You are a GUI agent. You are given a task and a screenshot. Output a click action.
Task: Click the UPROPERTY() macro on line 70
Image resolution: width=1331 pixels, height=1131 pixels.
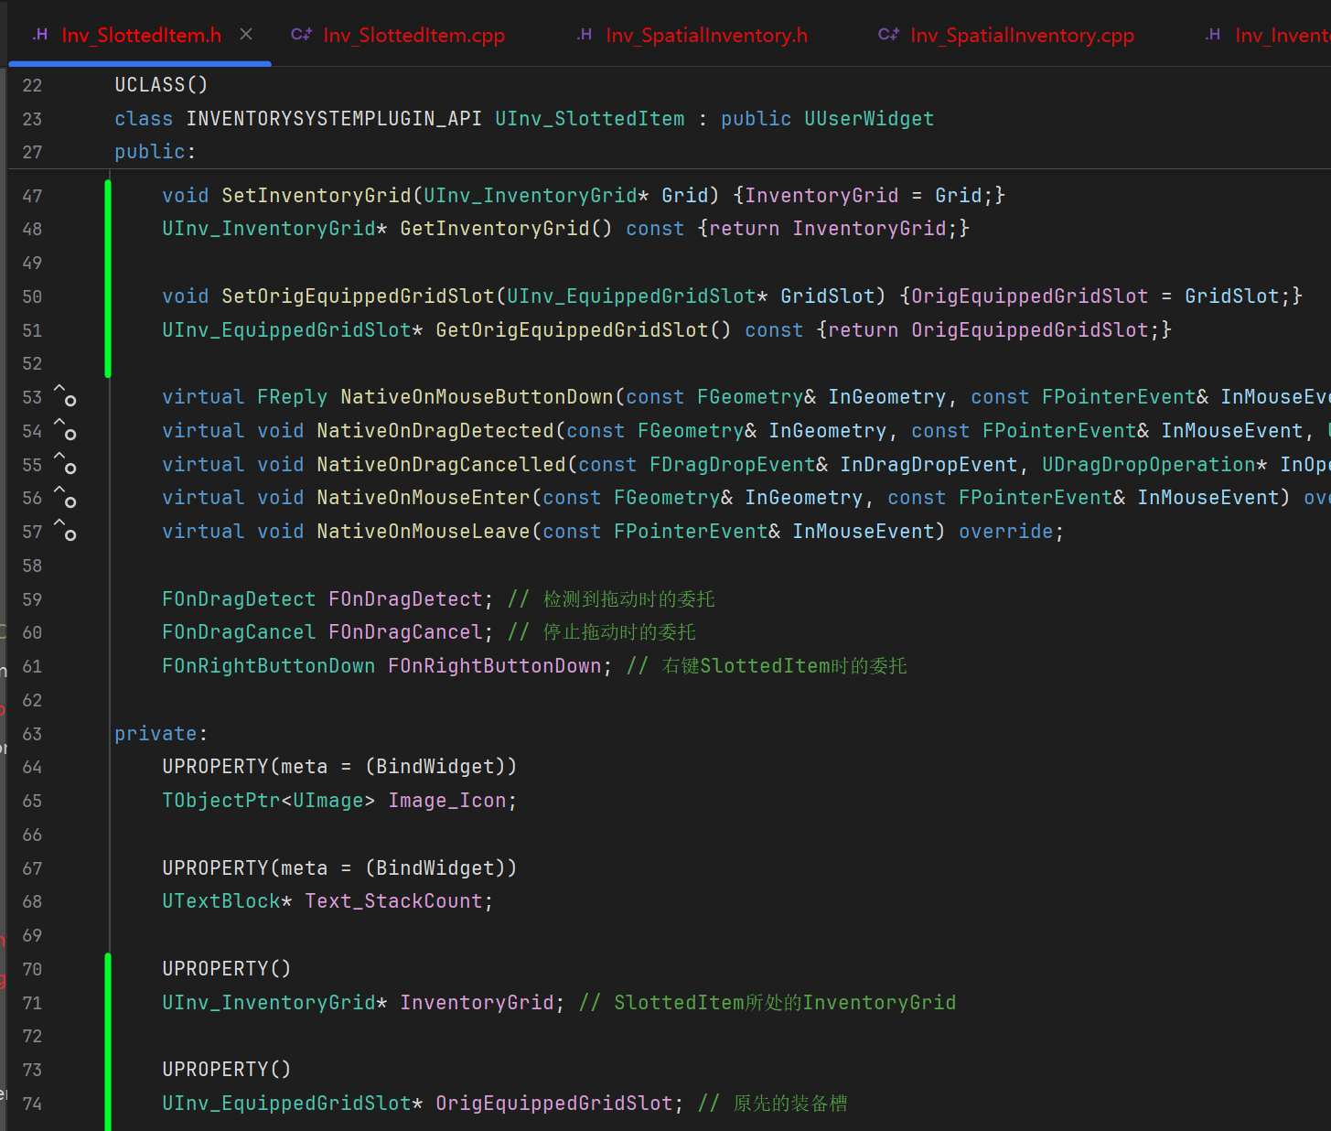pyautogui.click(x=227, y=968)
